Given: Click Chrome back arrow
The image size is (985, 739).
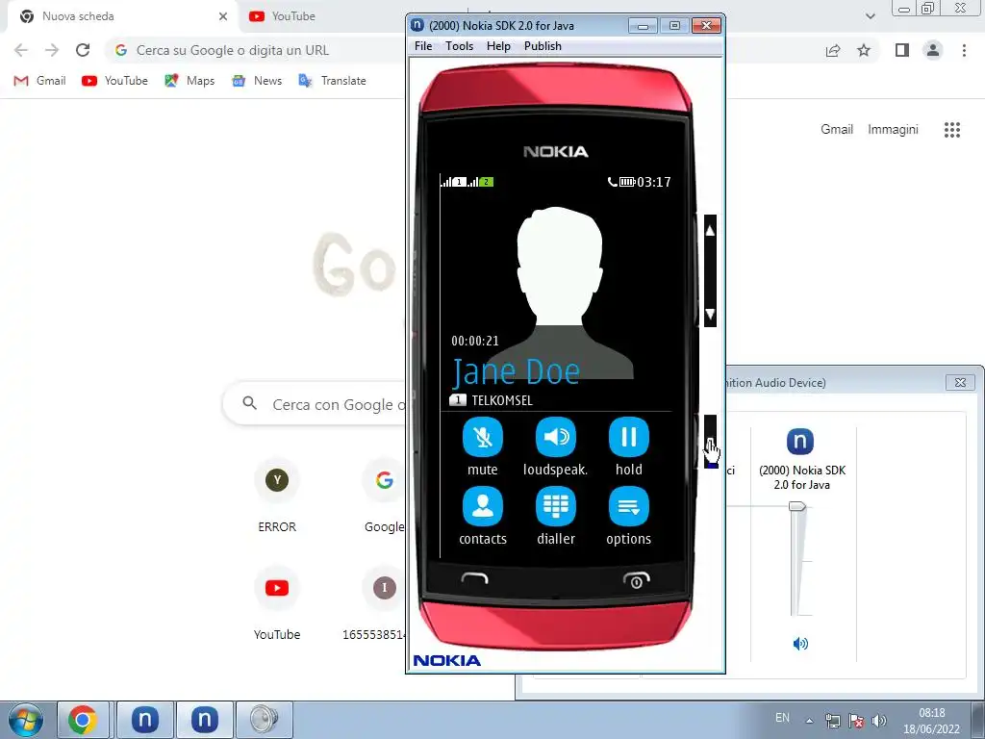Looking at the screenshot, I should tap(21, 50).
